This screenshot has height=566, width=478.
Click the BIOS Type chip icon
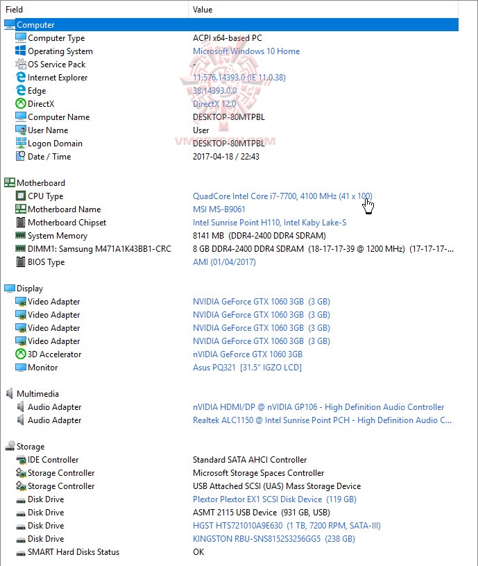pos(21,261)
